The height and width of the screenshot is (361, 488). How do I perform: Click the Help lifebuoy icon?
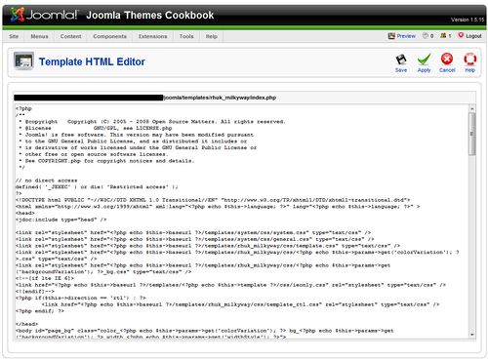[x=470, y=60]
